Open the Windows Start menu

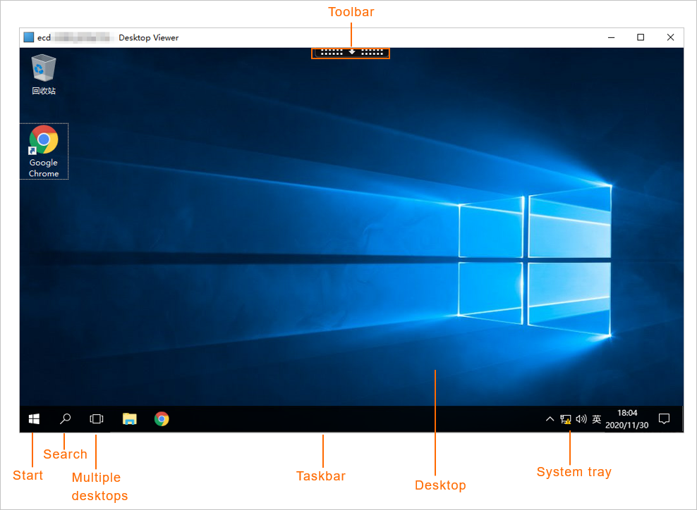pos(34,418)
